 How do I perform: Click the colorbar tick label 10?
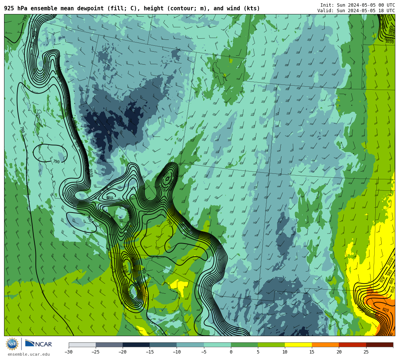(285, 352)
